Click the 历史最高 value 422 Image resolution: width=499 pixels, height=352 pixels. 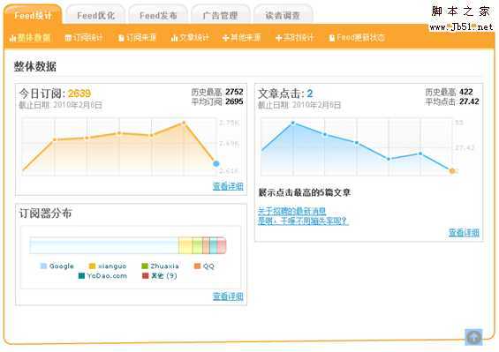pyautogui.click(x=466, y=92)
